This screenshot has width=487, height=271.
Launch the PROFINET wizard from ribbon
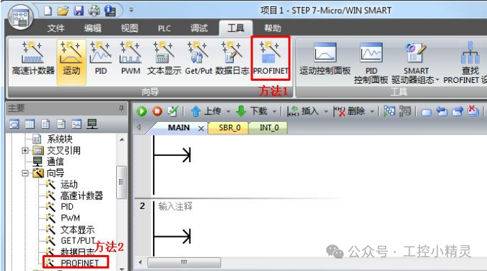tap(271, 59)
